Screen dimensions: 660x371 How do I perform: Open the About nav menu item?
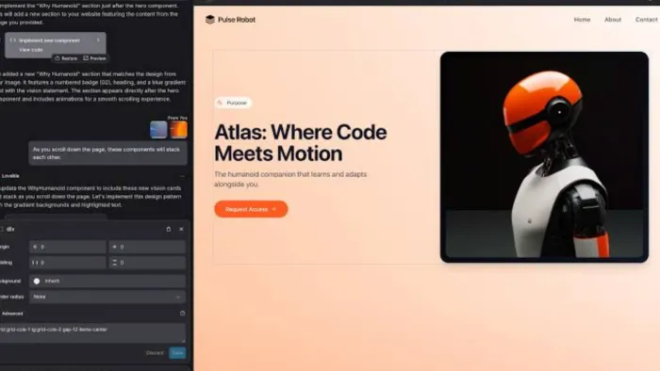pyautogui.click(x=613, y=20)
